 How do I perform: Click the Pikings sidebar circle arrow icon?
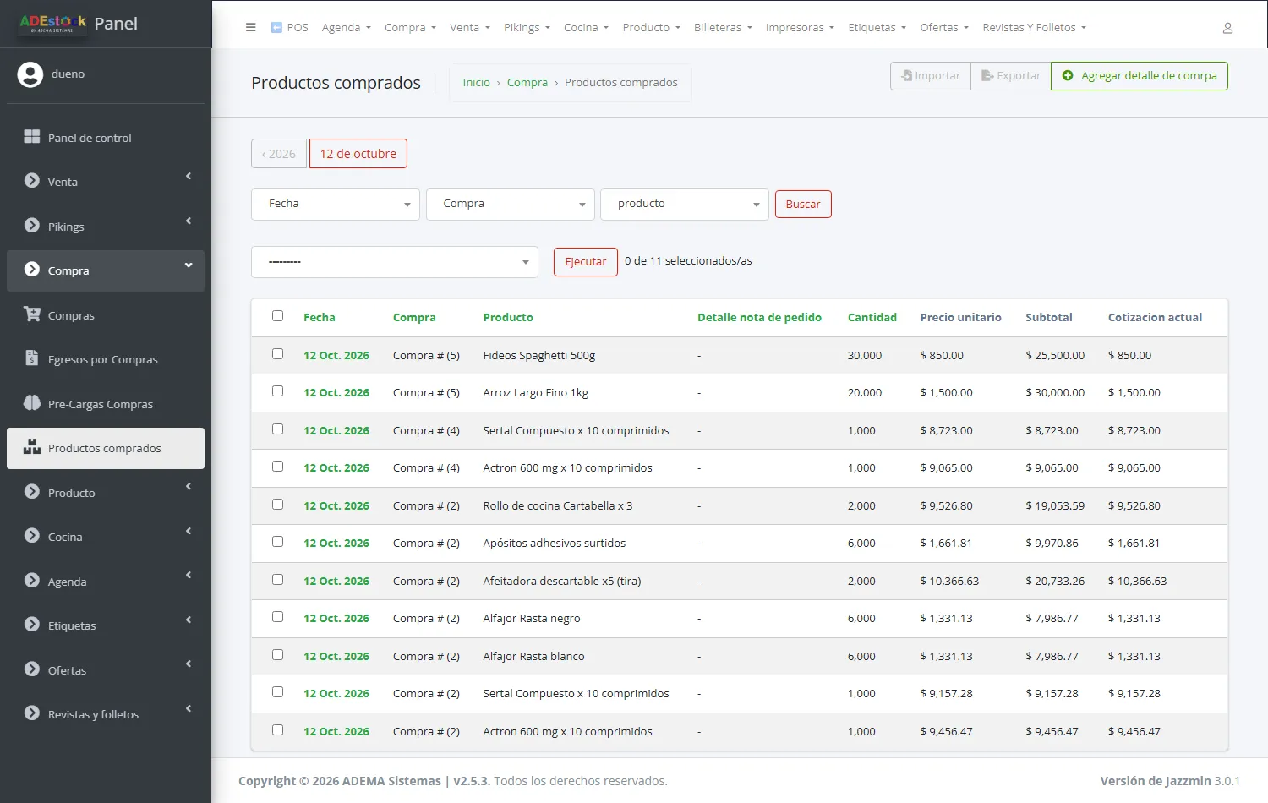click(x=32, y=226)
